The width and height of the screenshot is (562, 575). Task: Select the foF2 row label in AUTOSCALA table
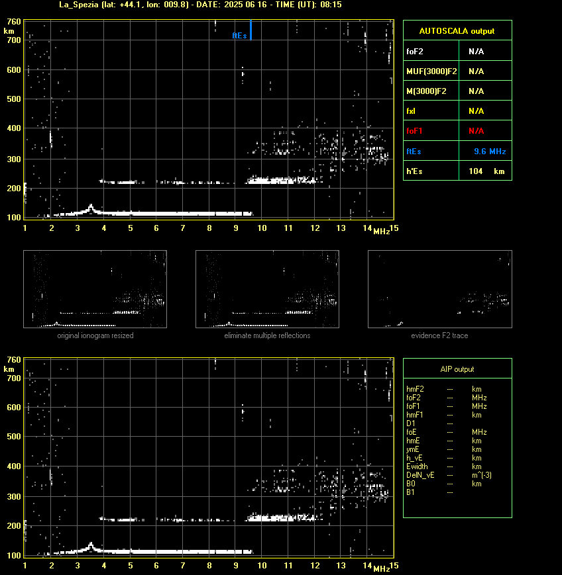(415, 52)
